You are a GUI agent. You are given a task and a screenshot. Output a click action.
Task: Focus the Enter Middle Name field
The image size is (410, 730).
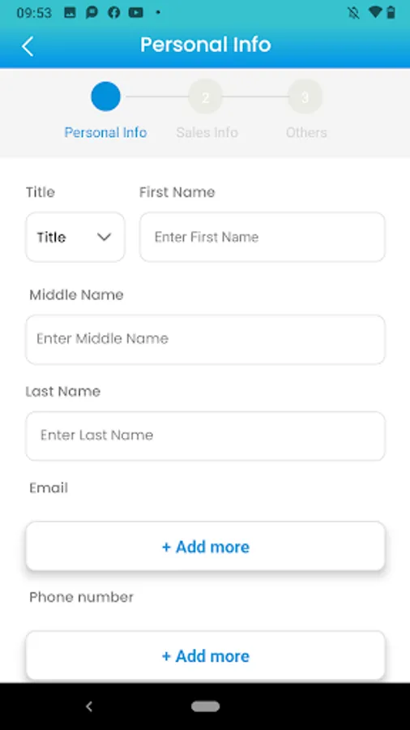click(206, 339)
